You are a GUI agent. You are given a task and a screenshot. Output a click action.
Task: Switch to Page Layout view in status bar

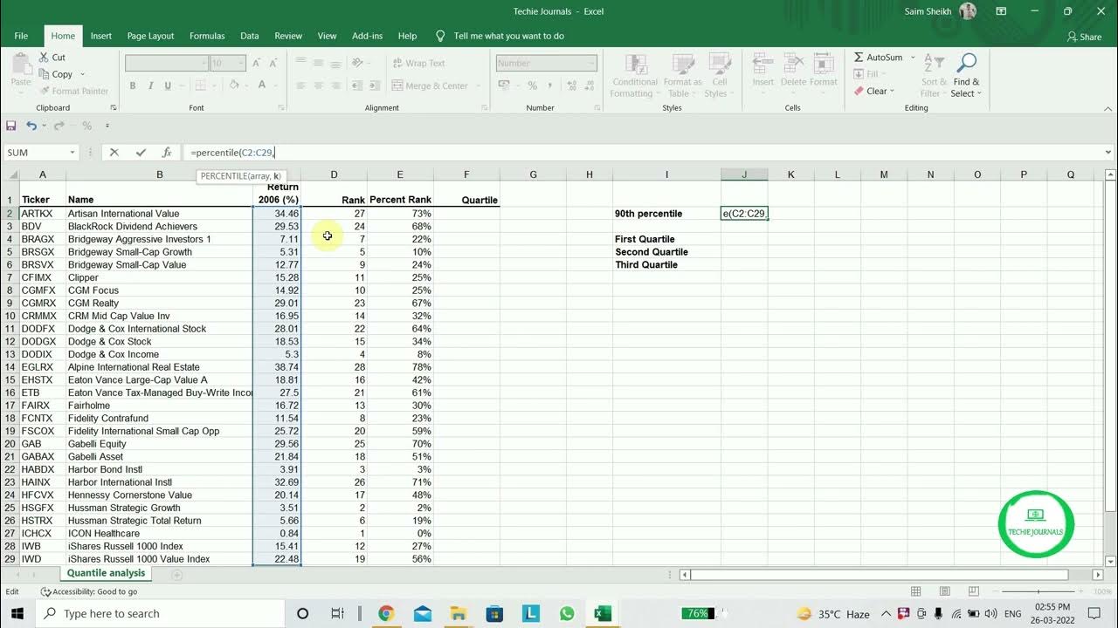pos(945,591)
